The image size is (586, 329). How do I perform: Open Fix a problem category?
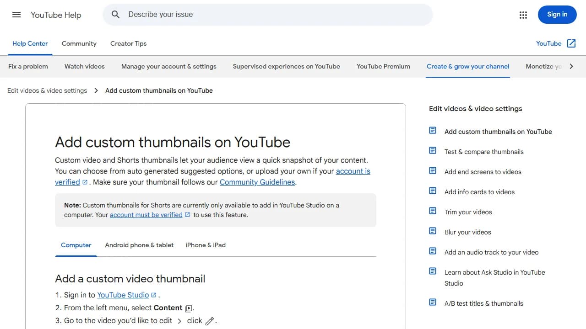(28, 67)
